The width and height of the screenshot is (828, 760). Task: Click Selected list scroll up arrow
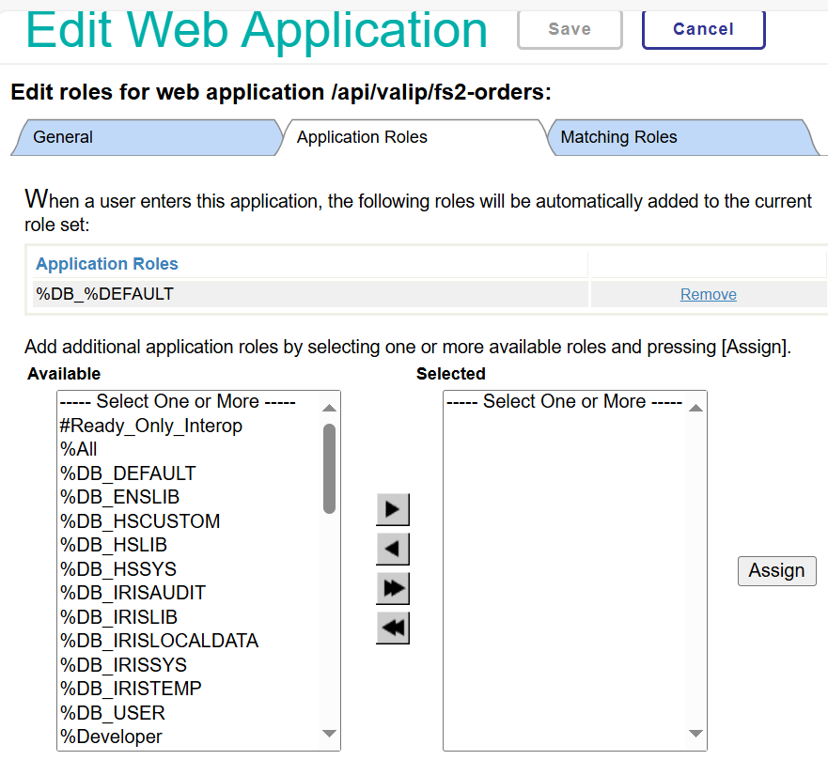point(696,408)
